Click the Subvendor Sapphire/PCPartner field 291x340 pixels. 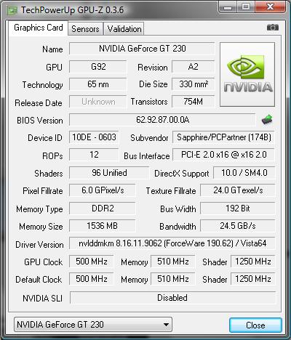223,137
